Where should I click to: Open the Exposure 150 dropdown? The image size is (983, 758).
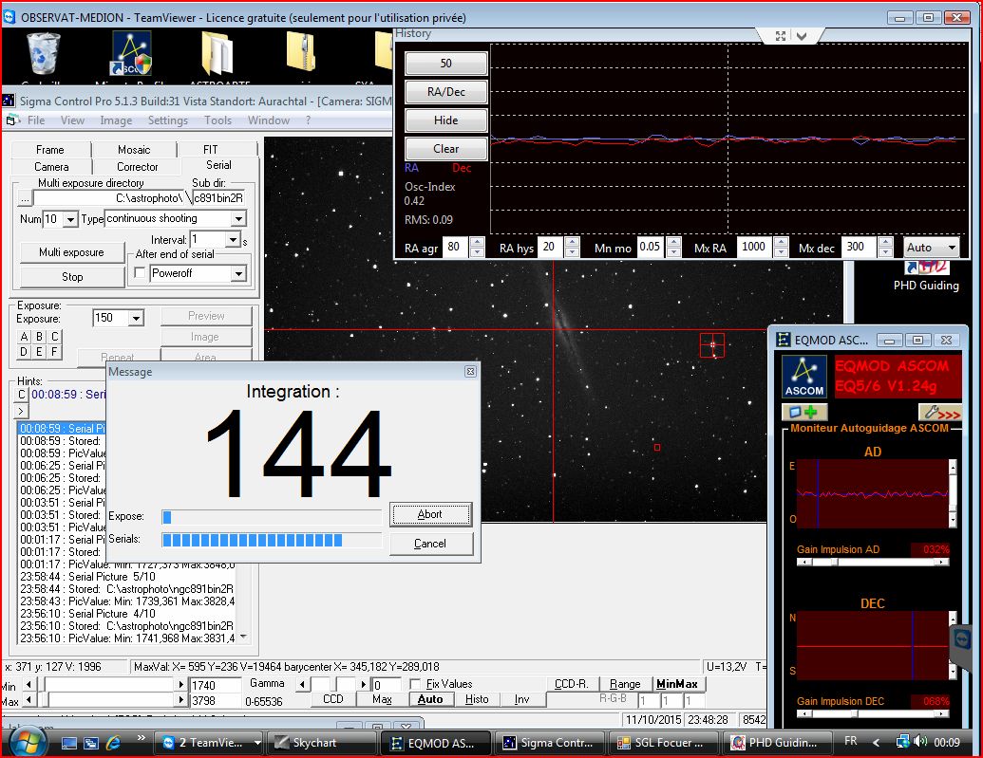click(136, 319)
